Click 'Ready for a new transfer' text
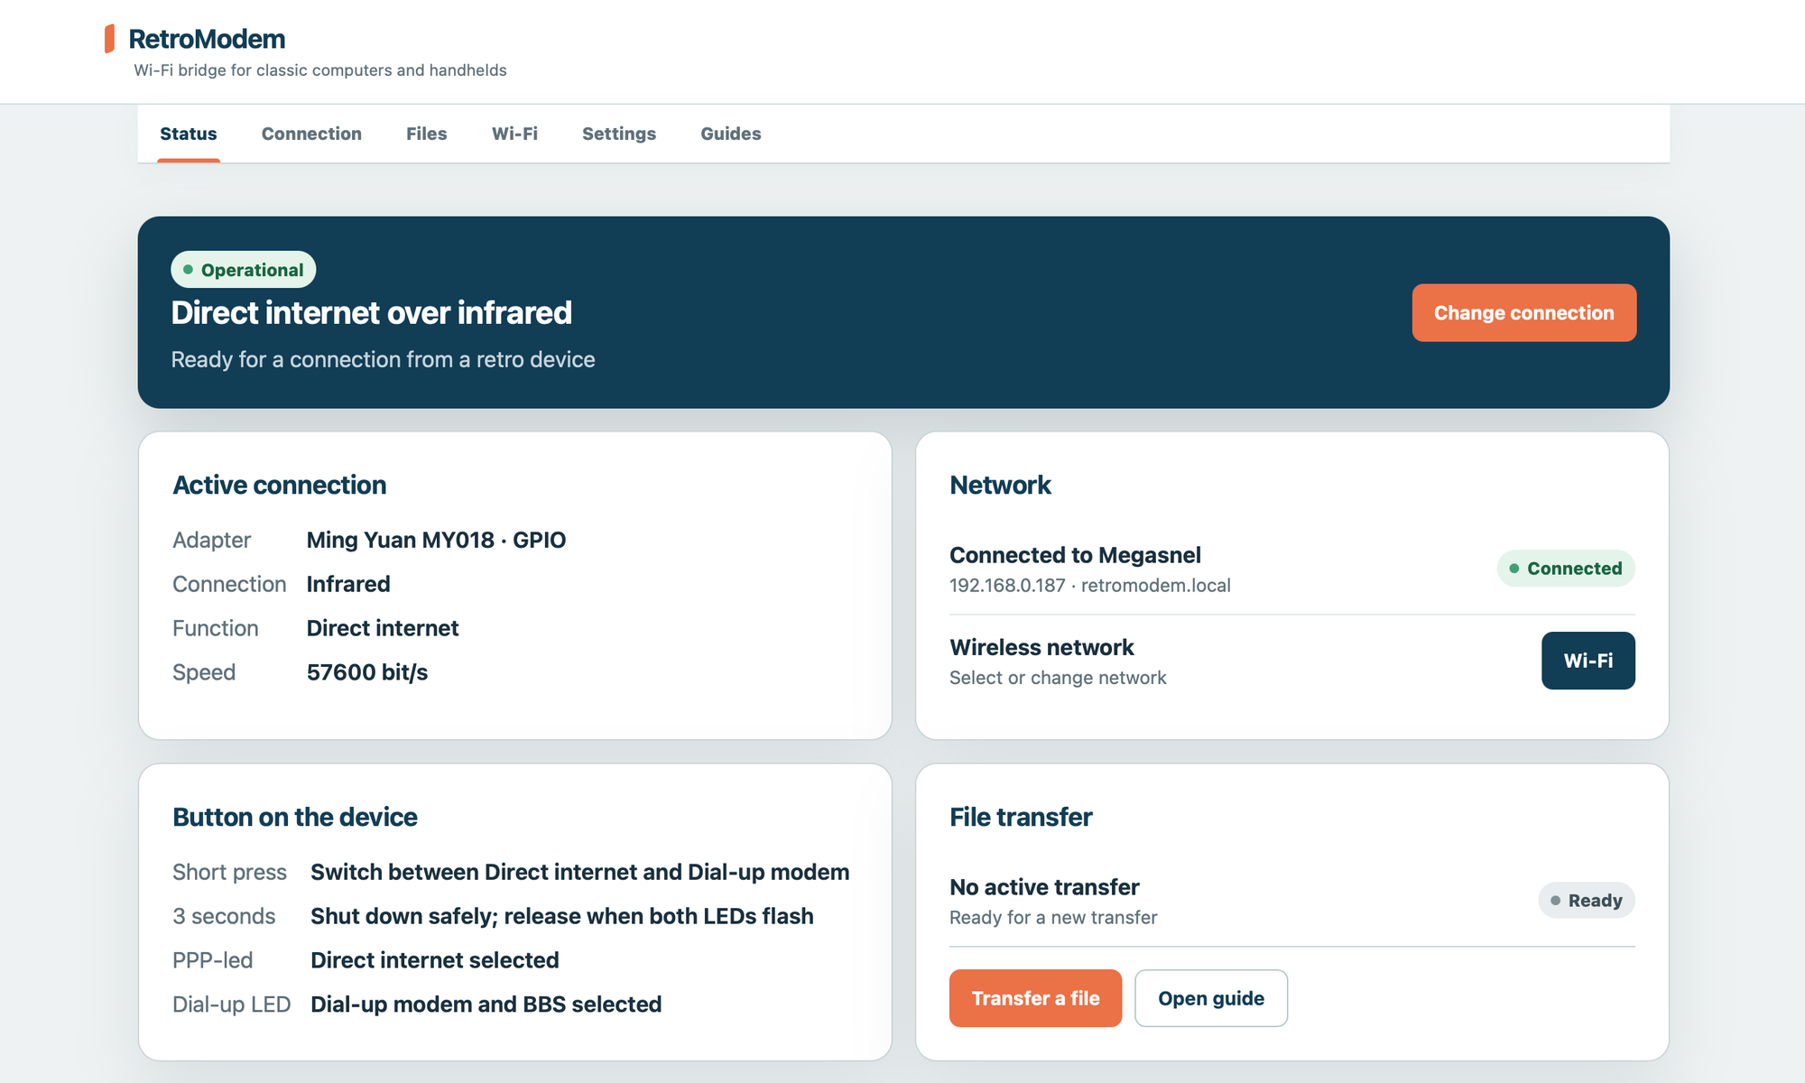The height and width of the screenshot is (1083, 1805). coord(1053,918)
